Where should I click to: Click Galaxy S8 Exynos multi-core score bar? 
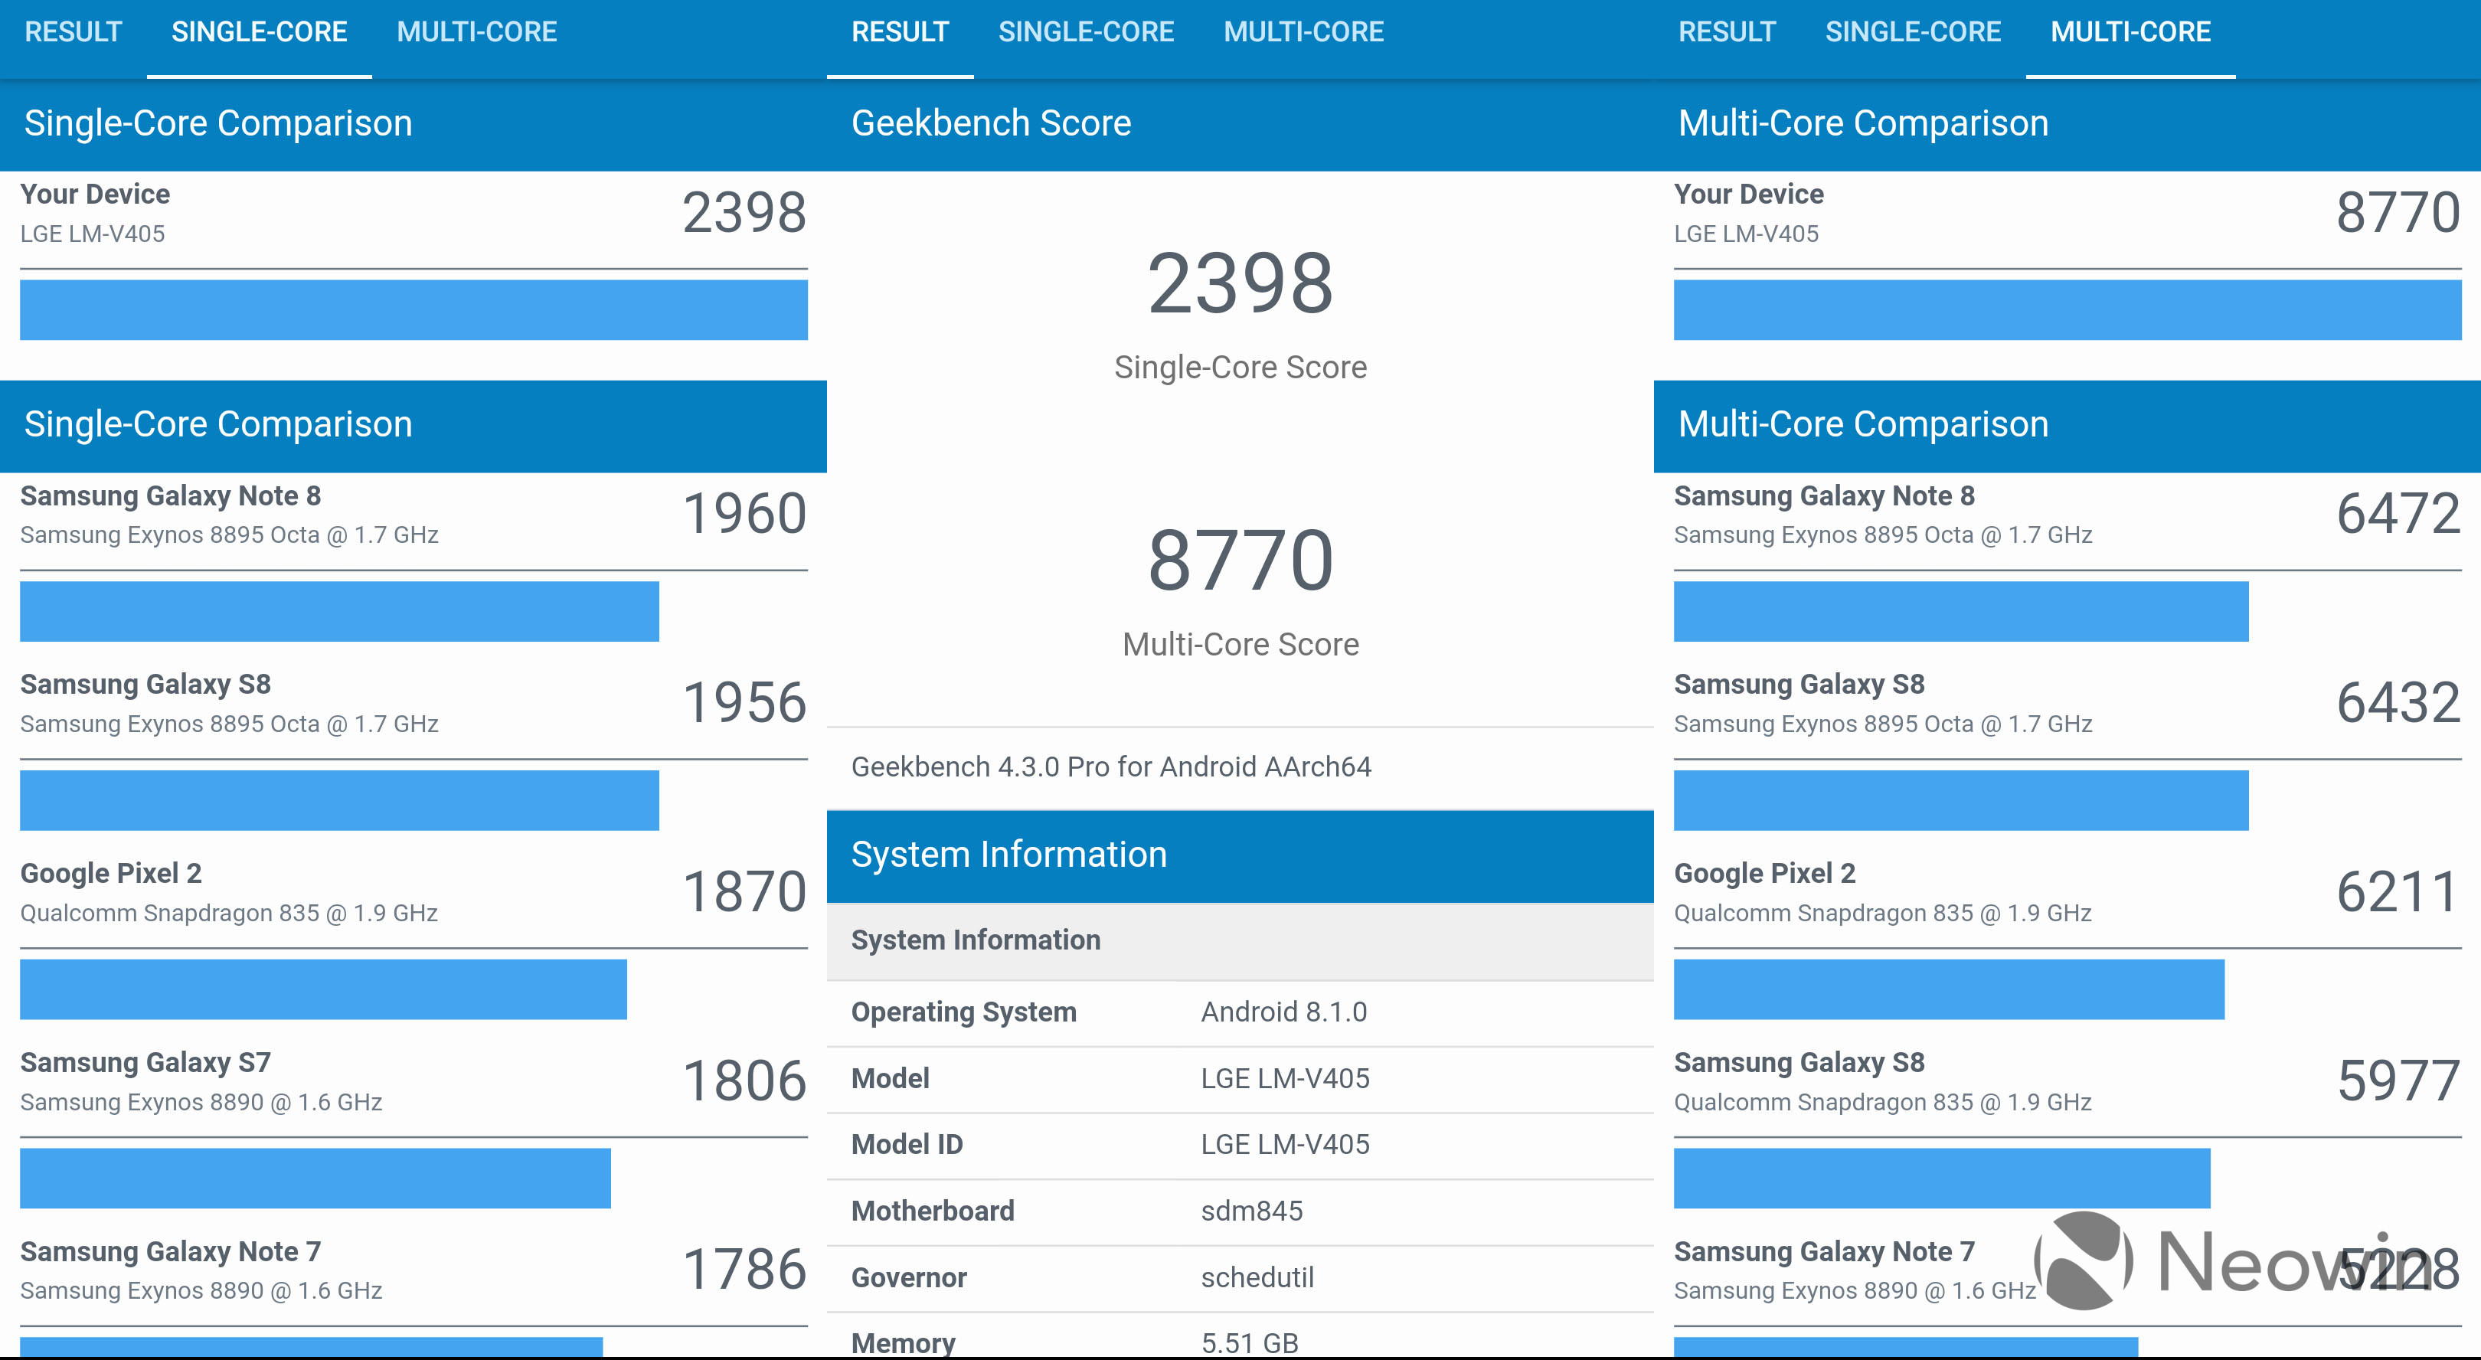point(1961,800)
